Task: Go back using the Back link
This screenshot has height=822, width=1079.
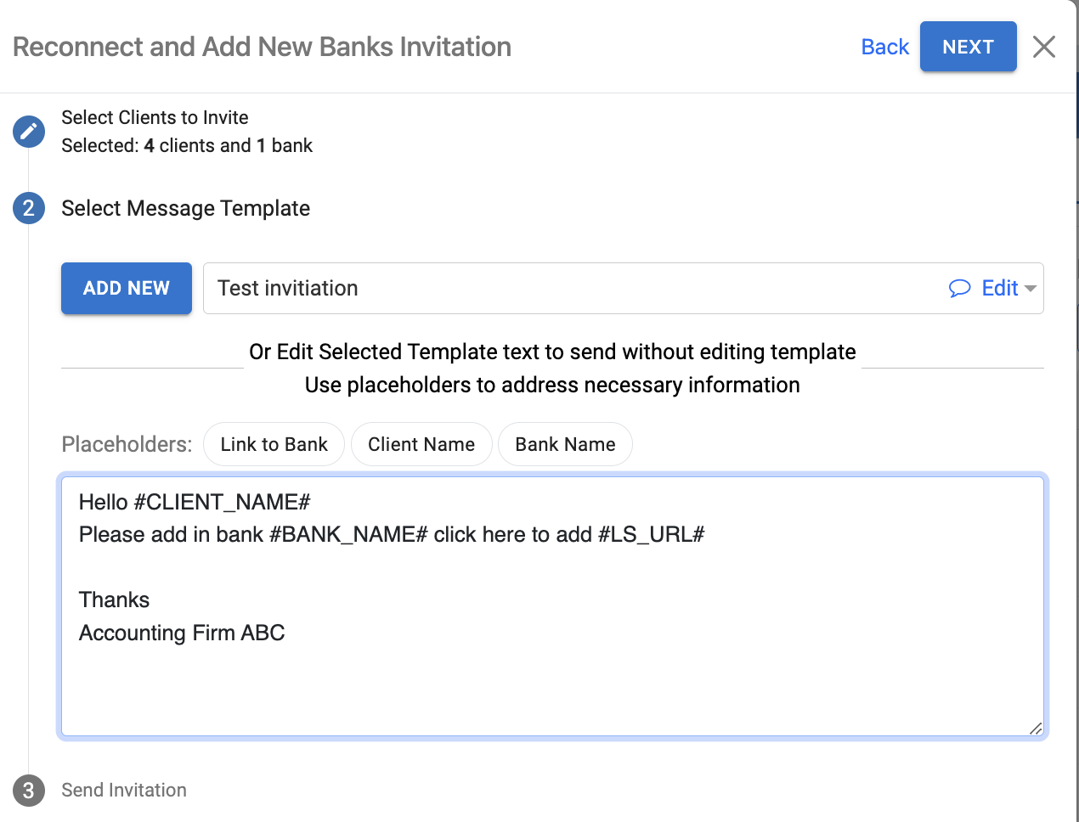Action: [x=884, y=47]
